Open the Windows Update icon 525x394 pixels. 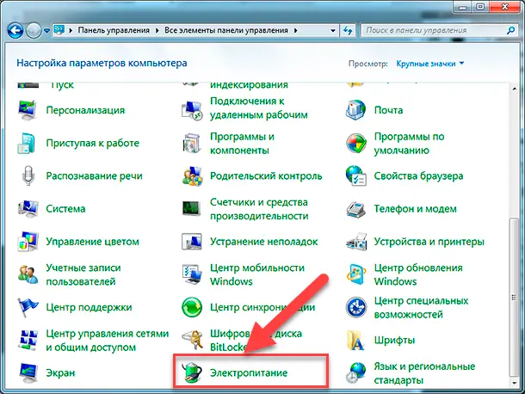click(x=356, y=274)
